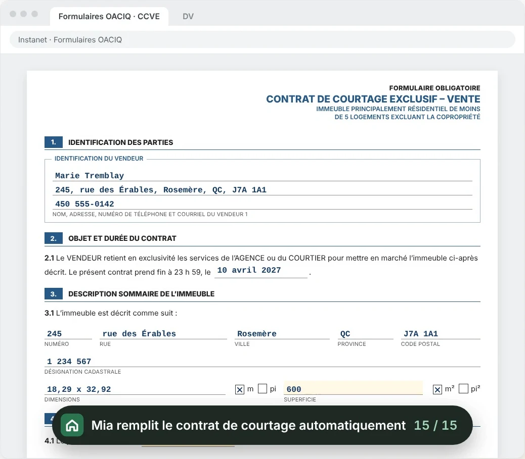Click the Numéro field containing 245
The image size is (525, 459).
click(x=68, y=333)
